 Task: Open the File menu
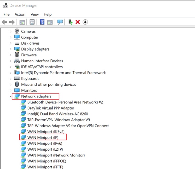pos(7,14)
